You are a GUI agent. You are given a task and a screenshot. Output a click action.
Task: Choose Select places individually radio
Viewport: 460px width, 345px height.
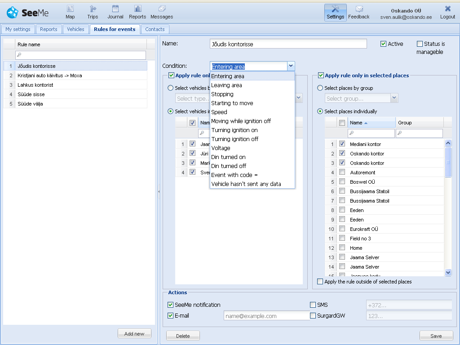(320, 111)
